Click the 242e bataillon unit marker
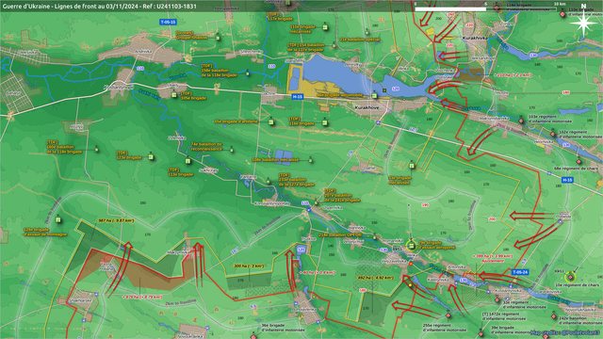The width and height of the screenshot is (603, 339). (x=554, y=316)
